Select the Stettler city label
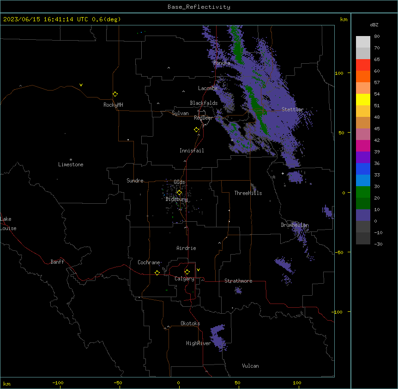 point(293,109)
